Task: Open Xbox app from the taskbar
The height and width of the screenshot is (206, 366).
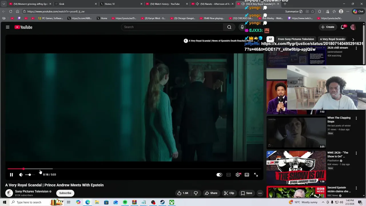Action: tap(172, 202)
